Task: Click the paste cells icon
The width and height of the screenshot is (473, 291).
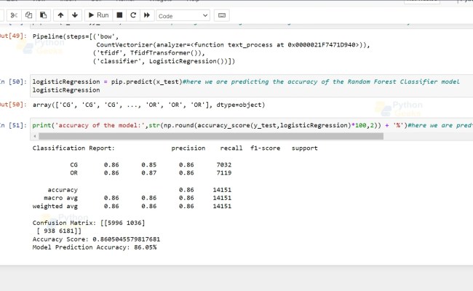Action: (43, 15)
